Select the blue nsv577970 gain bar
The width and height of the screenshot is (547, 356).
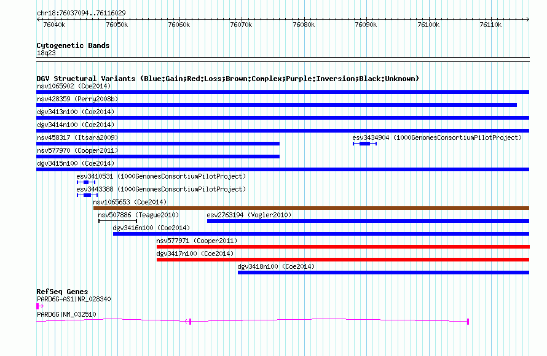pos(158,157)
